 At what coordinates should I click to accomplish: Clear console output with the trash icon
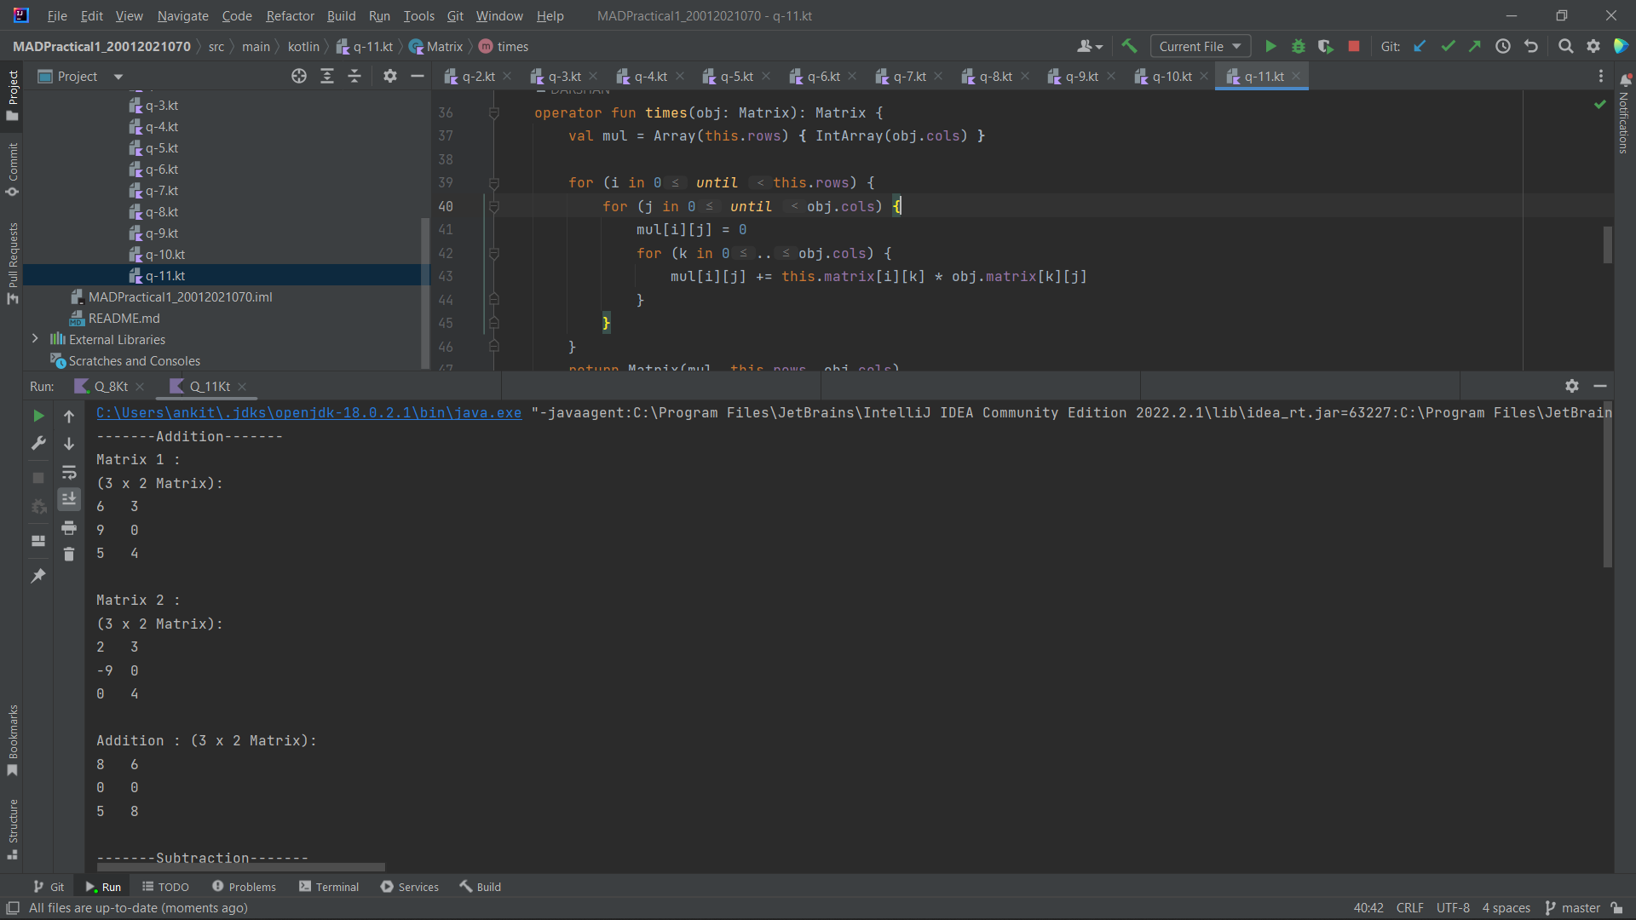[x=69, y=554]
